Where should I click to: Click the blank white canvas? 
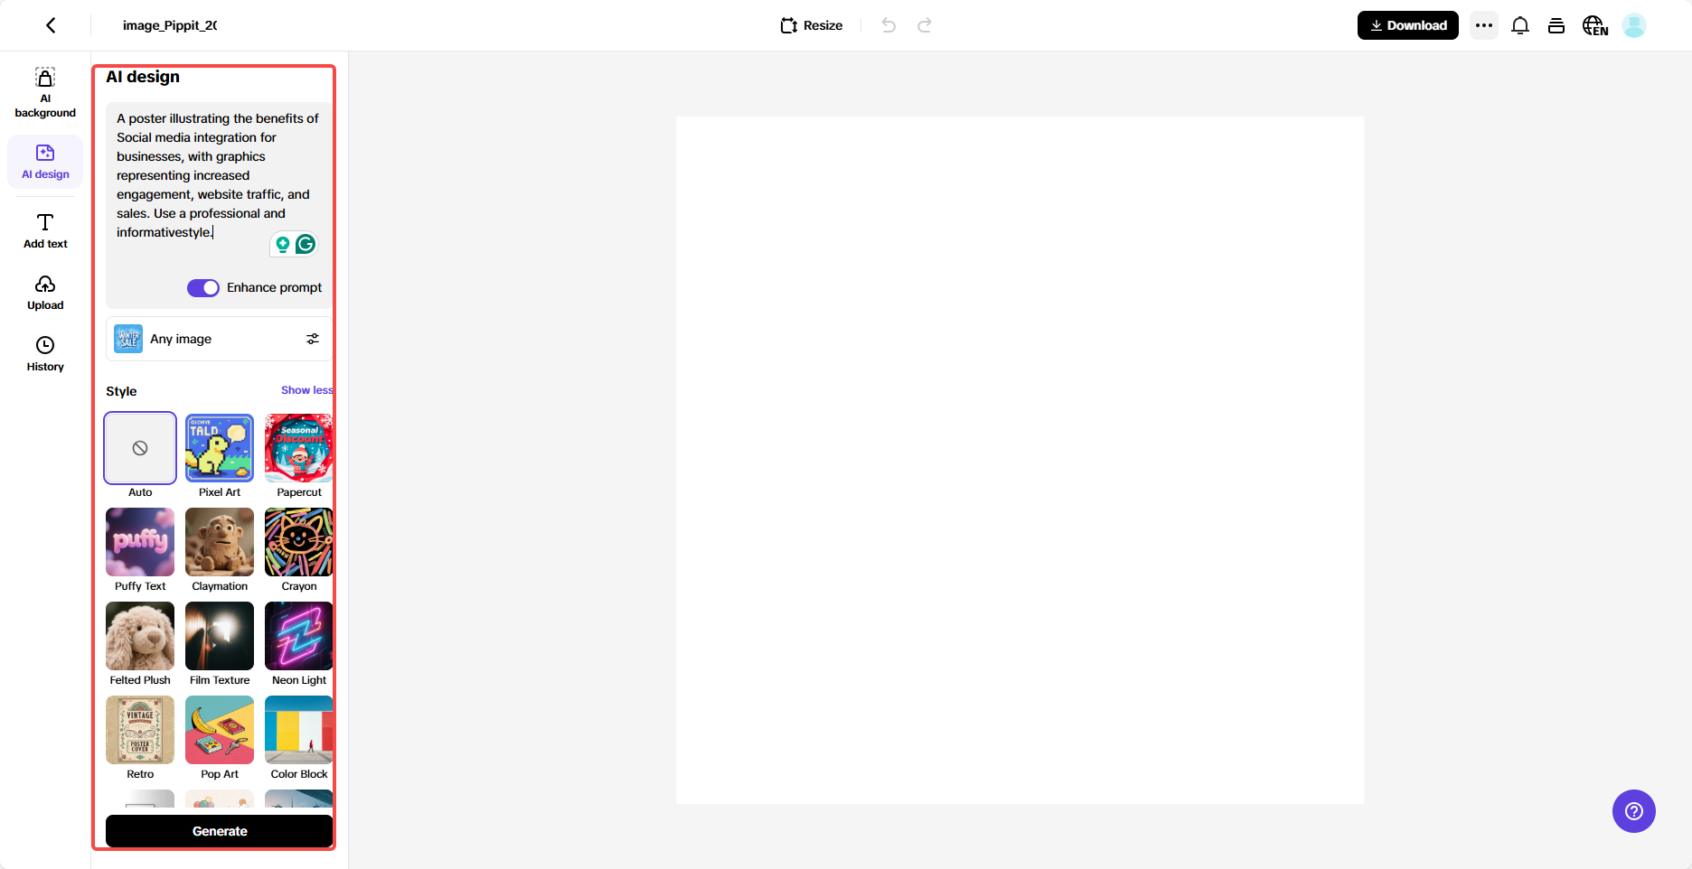(x=1020, y=460)
